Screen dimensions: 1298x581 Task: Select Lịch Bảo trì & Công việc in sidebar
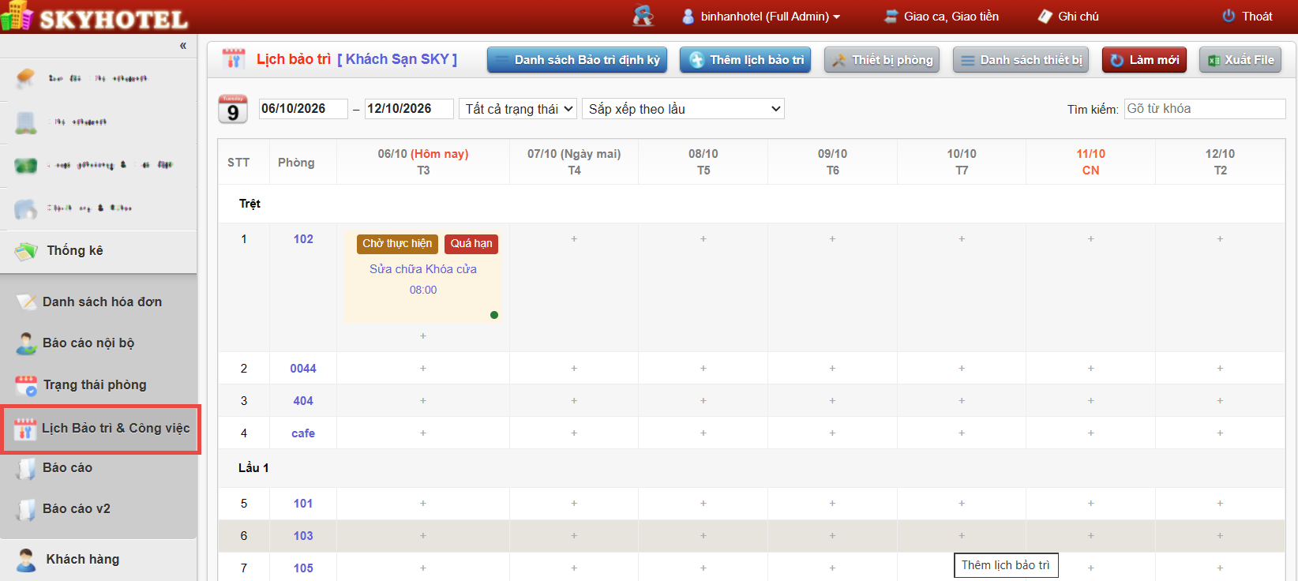102,429
